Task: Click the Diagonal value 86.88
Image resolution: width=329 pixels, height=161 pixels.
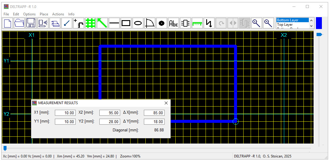Action: point(159,130)
